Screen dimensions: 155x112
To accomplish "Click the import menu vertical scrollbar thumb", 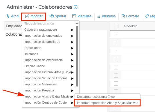I will pyautogui.click(x=77, y=56).
